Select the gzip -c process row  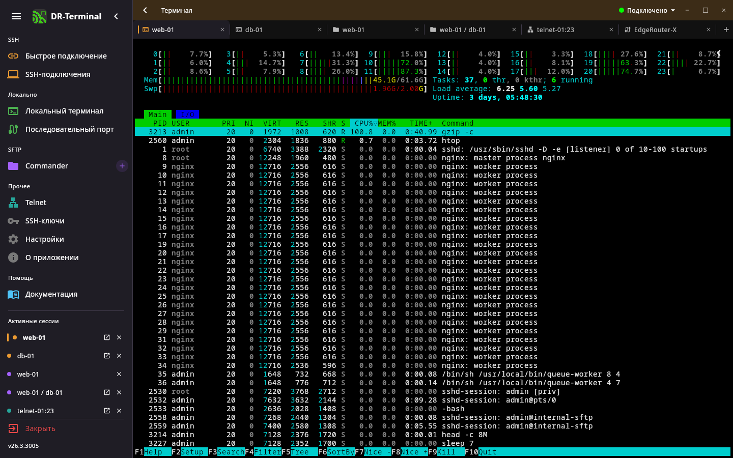pos(433,132)
